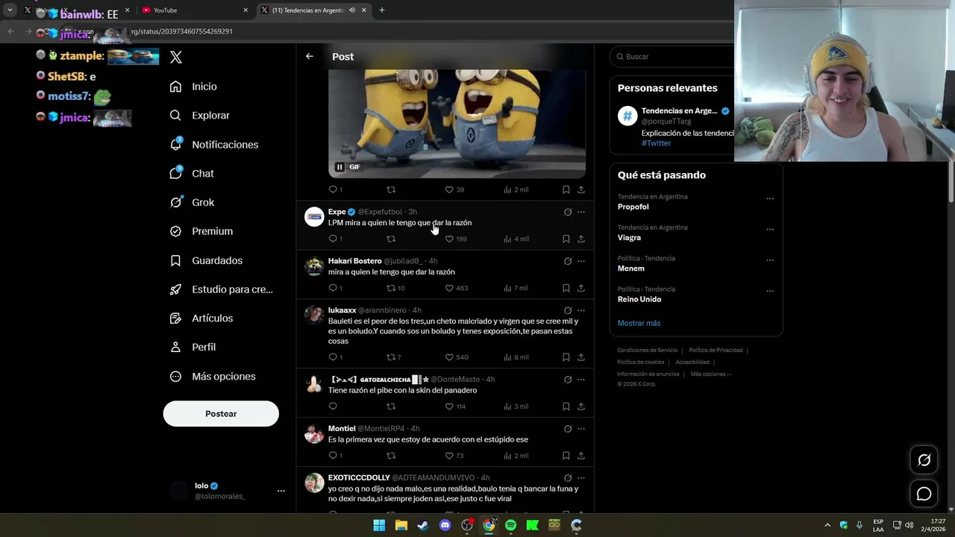
Task: Open more options on Expe tweet
Action: coord(581,212)
